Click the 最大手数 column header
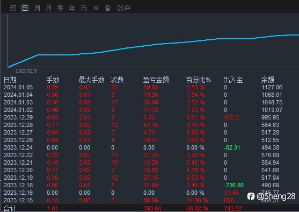The height and width of the screenshot is (212, 299). 92,80
